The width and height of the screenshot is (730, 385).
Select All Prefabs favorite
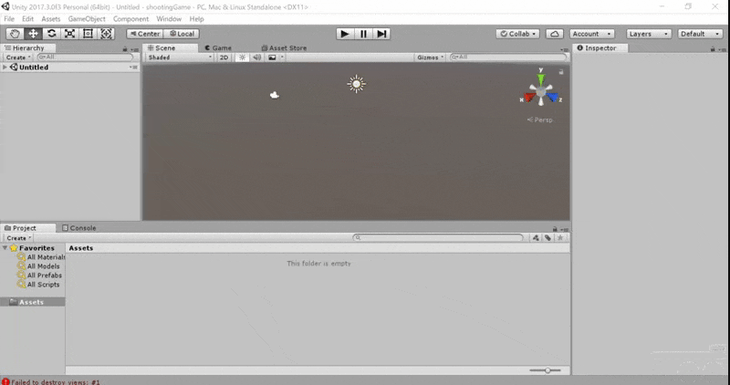click(39, 276)
